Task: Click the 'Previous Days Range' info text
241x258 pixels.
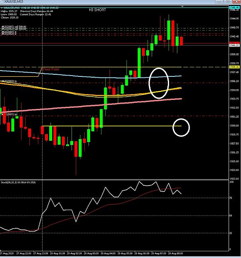Action: click(x=36, y=11)
